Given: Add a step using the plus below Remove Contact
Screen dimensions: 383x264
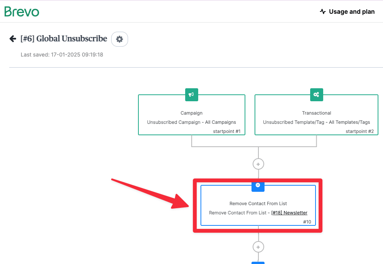Looking at the screenshot, I should click(x=258, y=247).
